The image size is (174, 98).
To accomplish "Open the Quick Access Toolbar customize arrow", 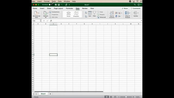I will (x=69, y=5).
